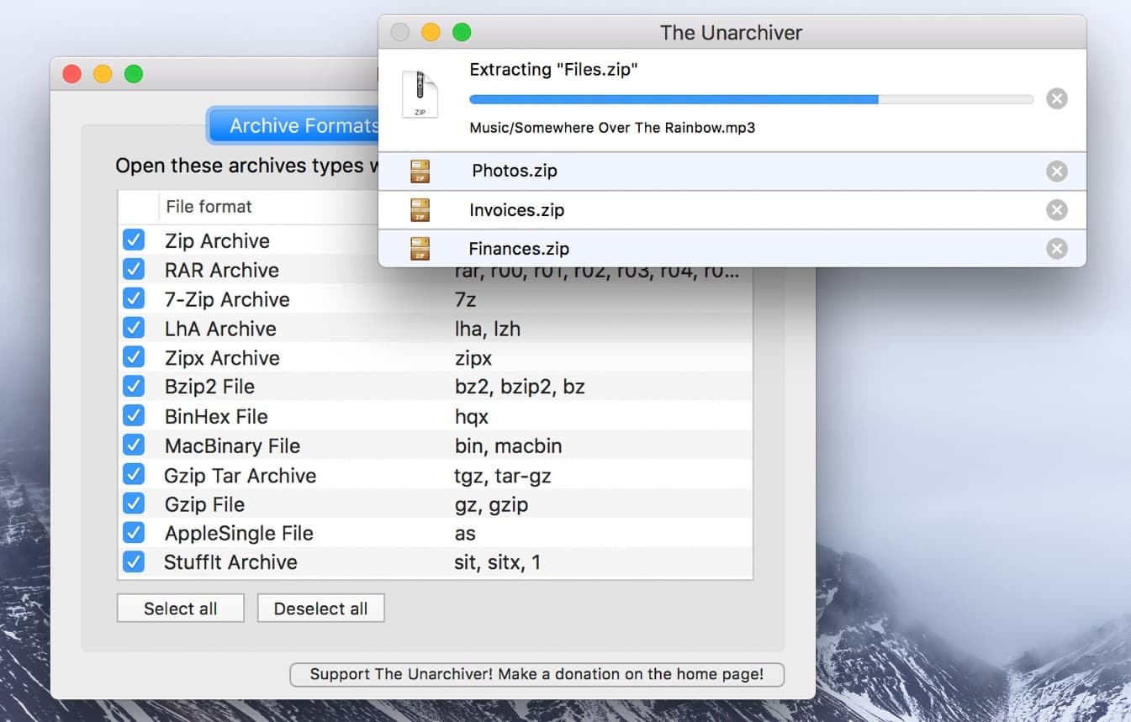
Task: Click the File format column header
Action: coord(209,207)
